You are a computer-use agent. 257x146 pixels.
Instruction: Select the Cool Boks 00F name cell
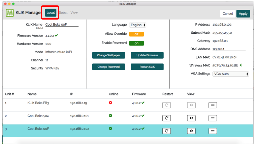pyautogui.click(x=38, y=129)
